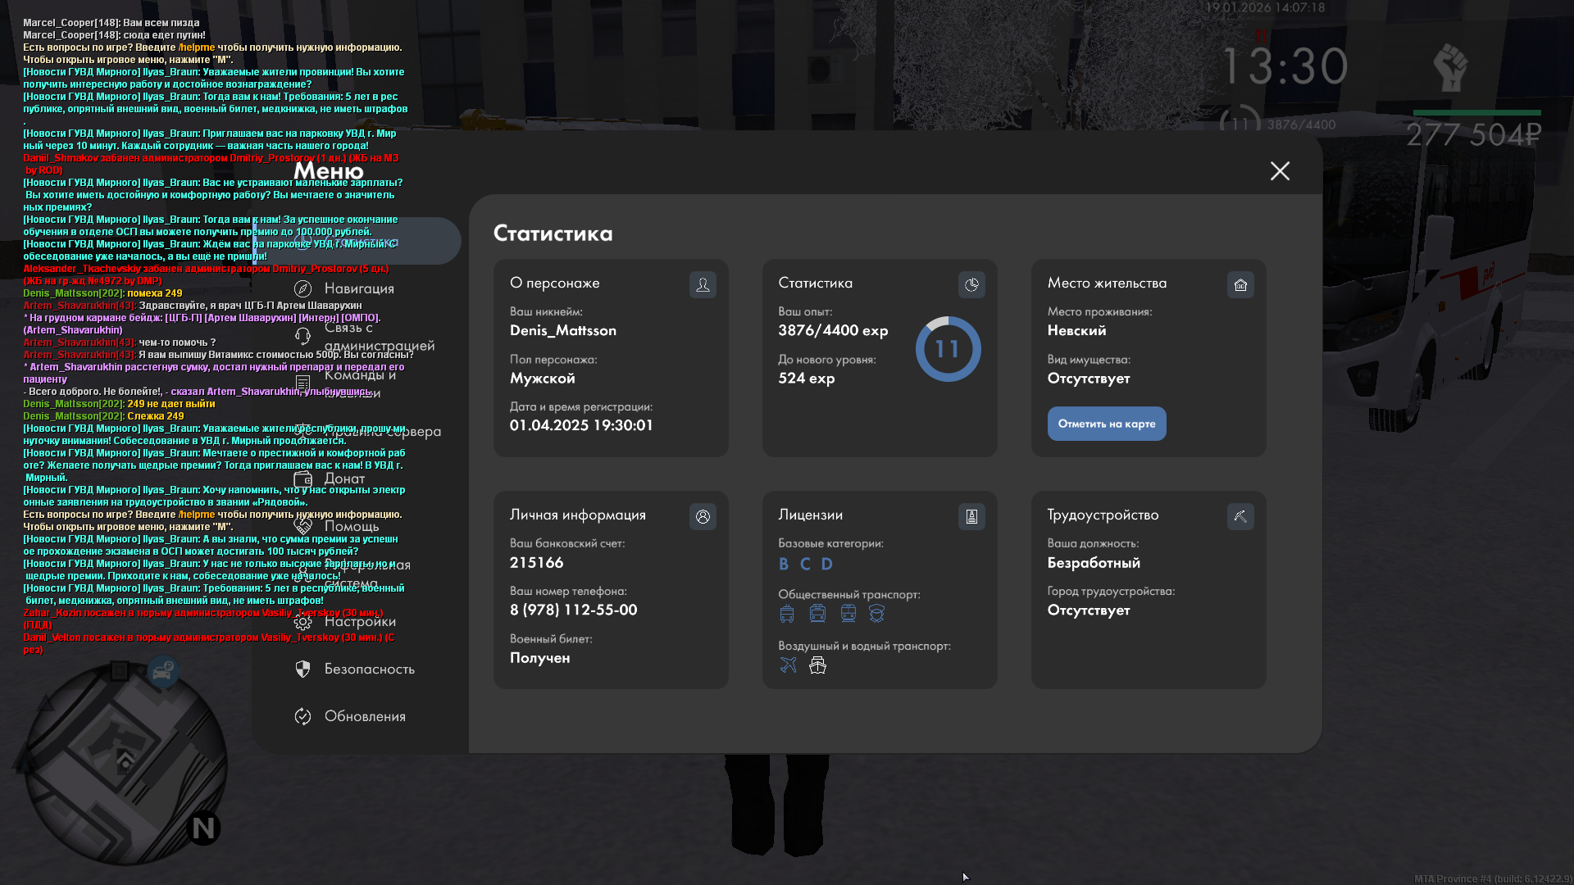Click the house icon in Место жительства card

1240,284
